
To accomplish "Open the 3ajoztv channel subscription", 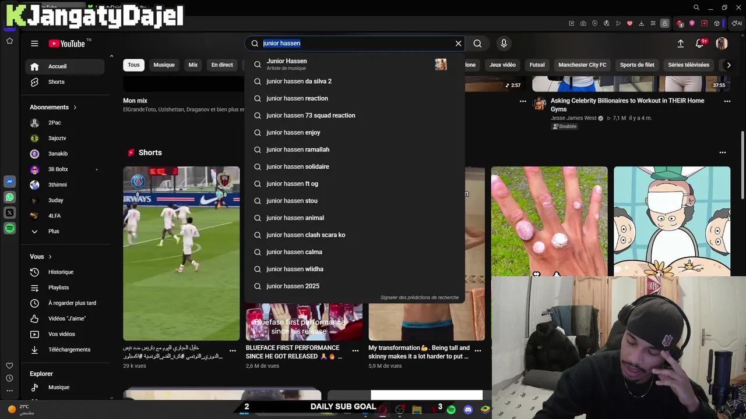I will pos(65,139).
